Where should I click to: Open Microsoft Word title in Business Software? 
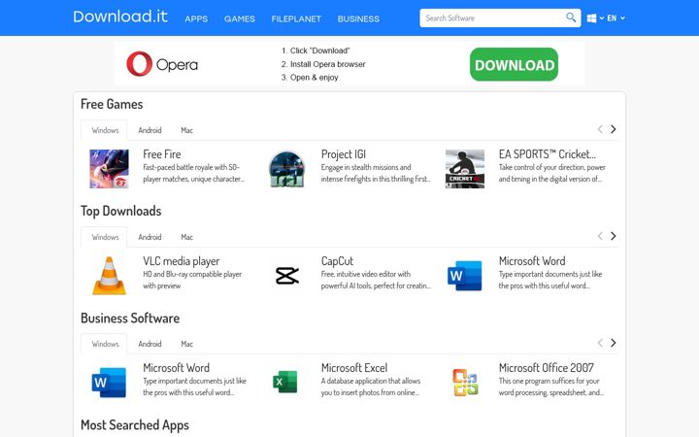pyautogui.click(x=176, y=368)
